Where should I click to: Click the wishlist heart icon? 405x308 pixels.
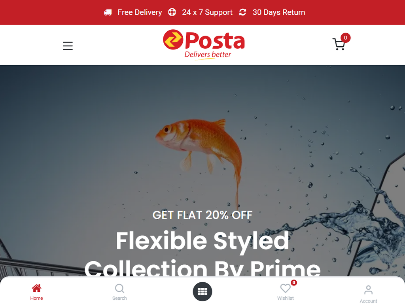click(x=286, y=288)
